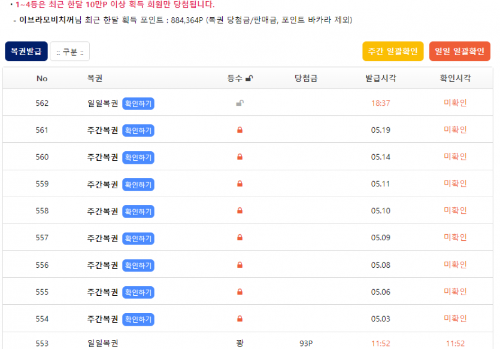
Task: Click the yellow 주간 일괄확인 button
Action: [393, 51]
